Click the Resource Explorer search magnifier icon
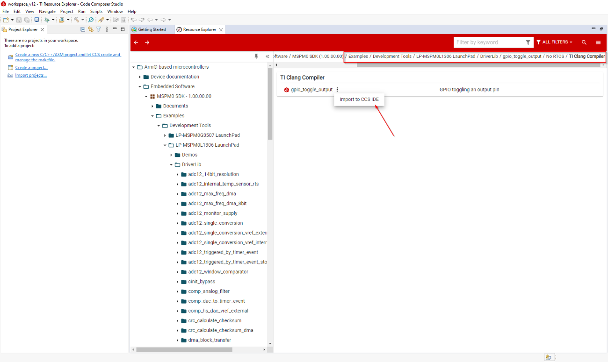The height and width of the screenshot is (362, 608). (x=584, y=43)
